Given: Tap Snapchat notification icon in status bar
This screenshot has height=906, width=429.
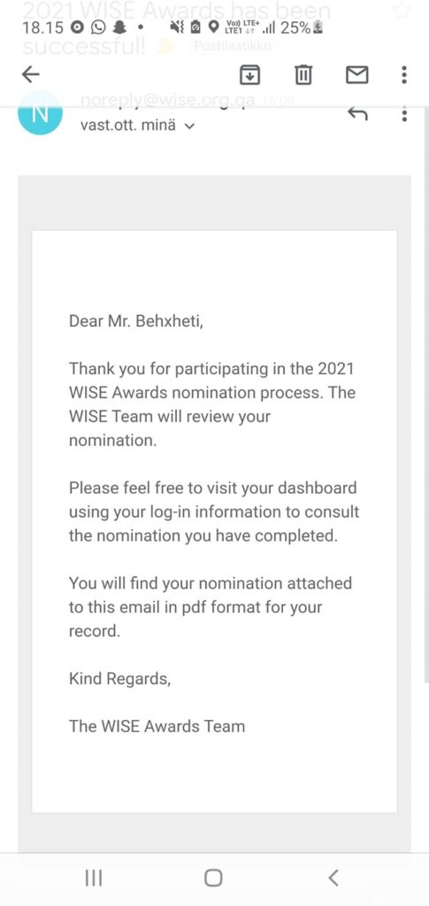Looking at the screenshot, I should pos(118,27).
